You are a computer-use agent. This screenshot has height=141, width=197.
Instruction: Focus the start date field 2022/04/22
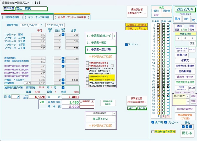point(30,25)
